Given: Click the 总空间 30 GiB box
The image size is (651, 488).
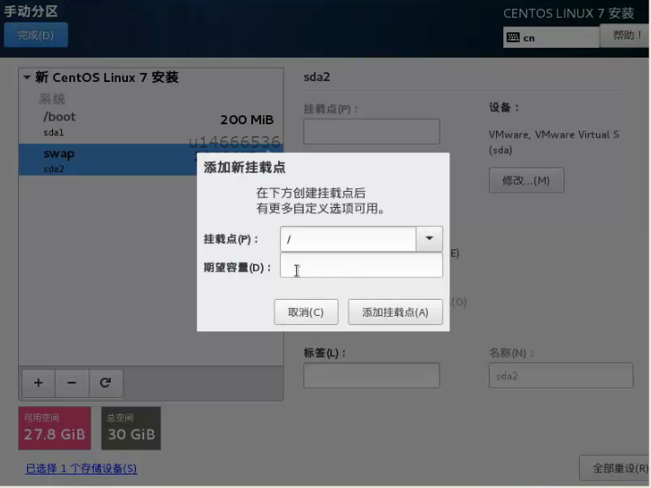Looking at the screenshot, I should click(131, 429).
